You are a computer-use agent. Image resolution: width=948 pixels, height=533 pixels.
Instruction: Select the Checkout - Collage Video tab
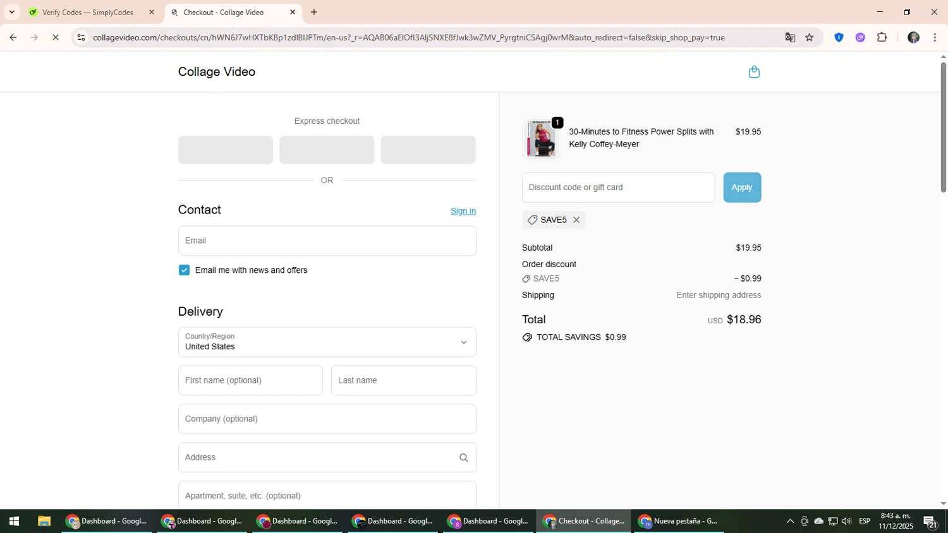coord(233,12)
